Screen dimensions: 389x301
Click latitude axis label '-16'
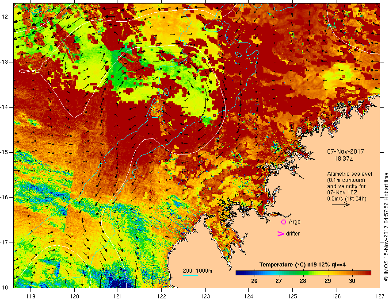click(5, 197)
